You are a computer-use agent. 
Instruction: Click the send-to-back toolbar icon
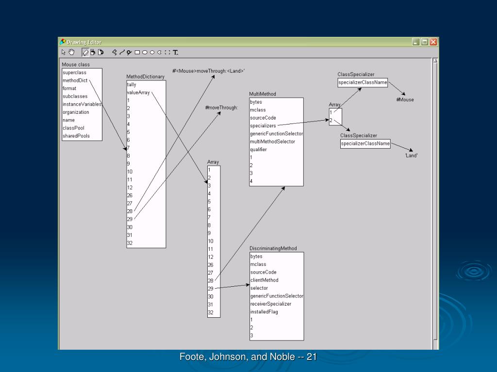(93, 52)
